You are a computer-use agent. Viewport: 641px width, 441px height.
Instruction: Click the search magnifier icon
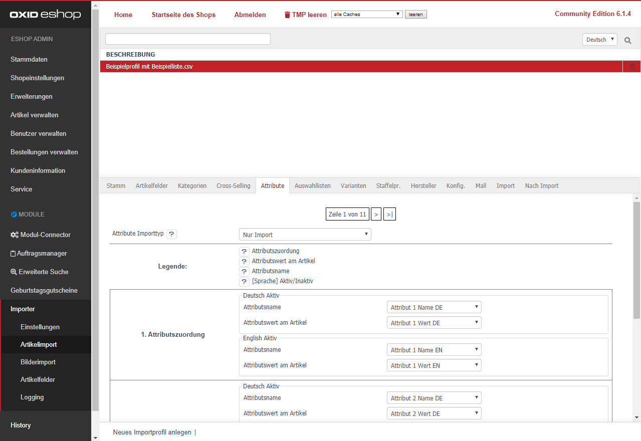pyautogui.click(x=628, y=40)
